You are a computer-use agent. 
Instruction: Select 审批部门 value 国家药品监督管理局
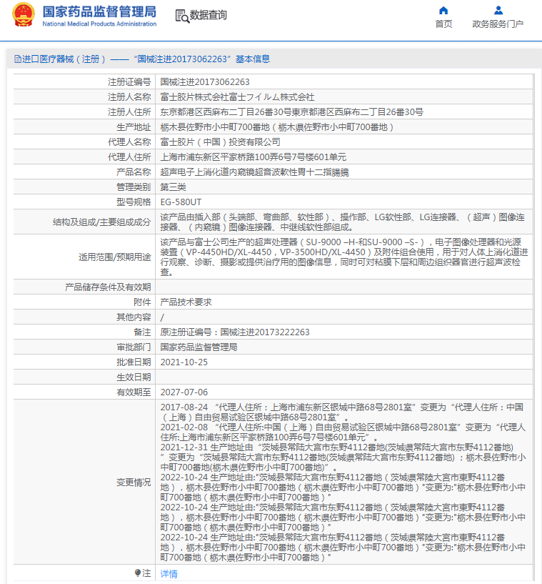(x=199, y=347)
